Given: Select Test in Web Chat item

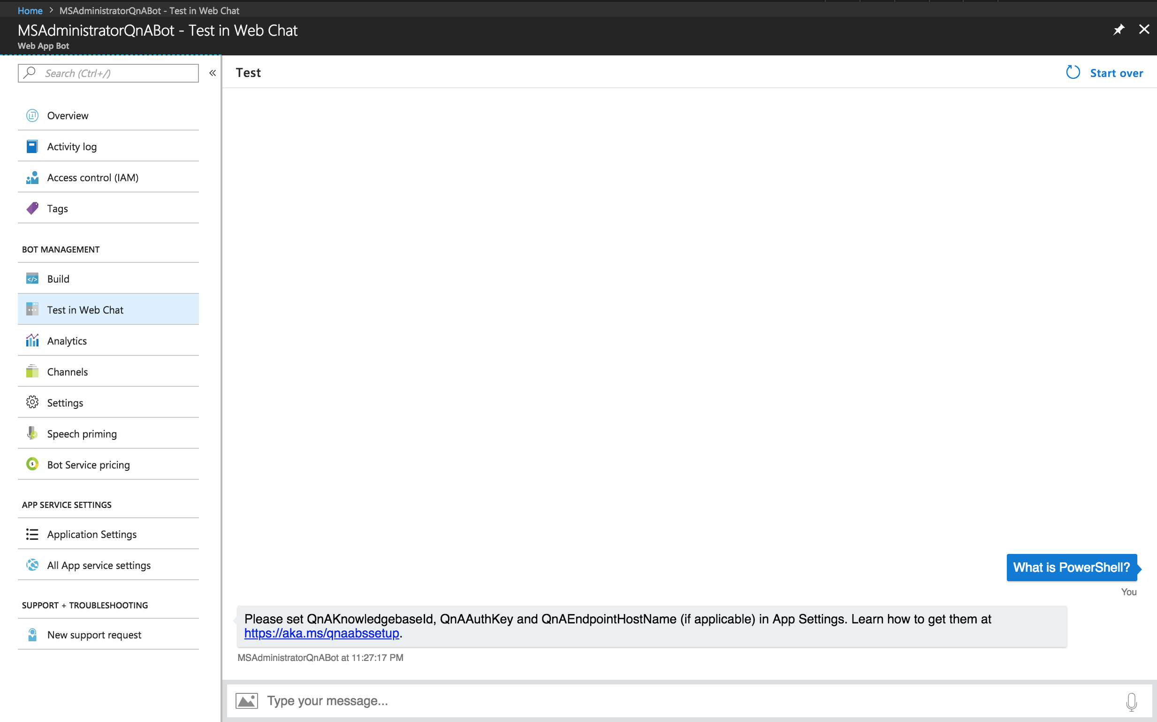Looking at the screenshot, I should click(108, 309).
